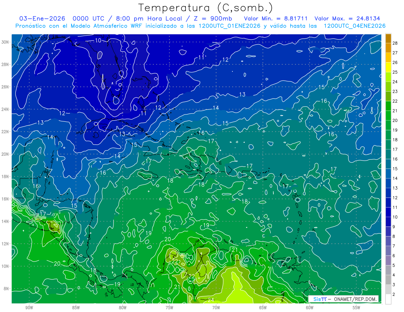Click the "SisTT - ONAMET/REP.DOM." label
The image size is (404, 312).
pyautogui.click(x=343, y=299)
